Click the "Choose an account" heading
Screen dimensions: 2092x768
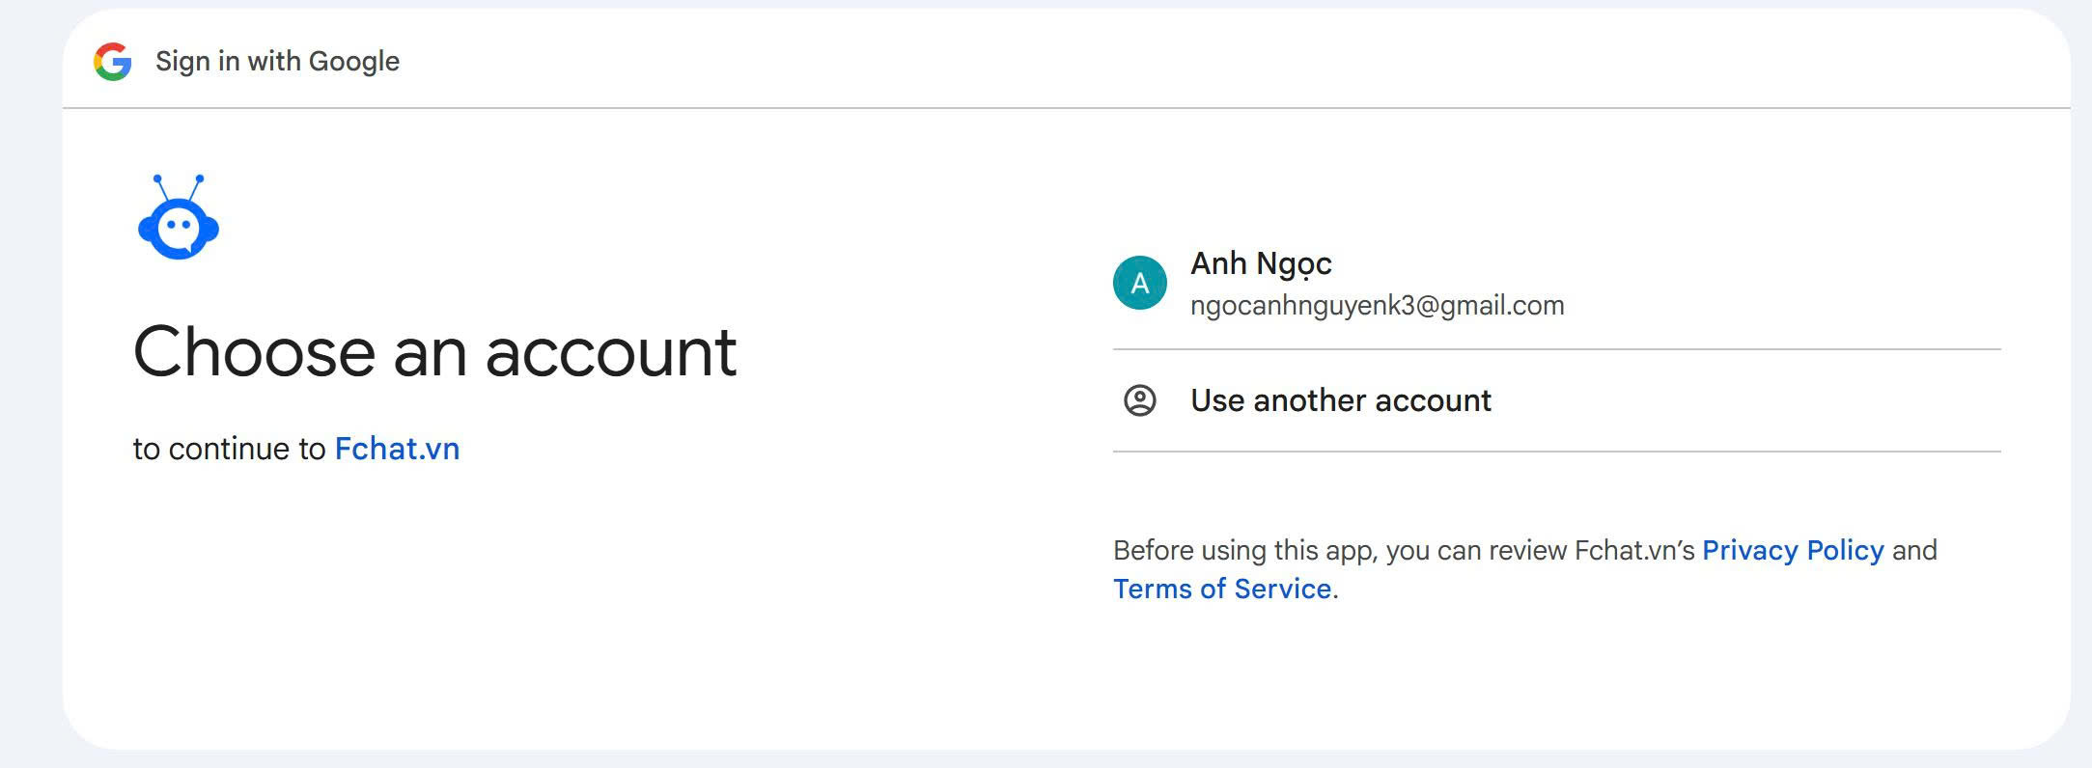point(434,352)
